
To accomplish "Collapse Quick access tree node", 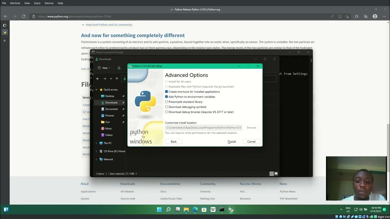I will coord(97,90).
